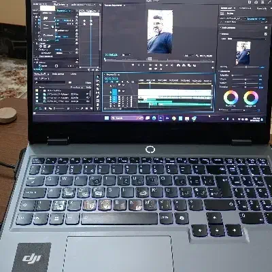The height and width of the screenshot is (272, 272).
Task: Open the Look dropdown in Creative section
Action: point(247,39)
